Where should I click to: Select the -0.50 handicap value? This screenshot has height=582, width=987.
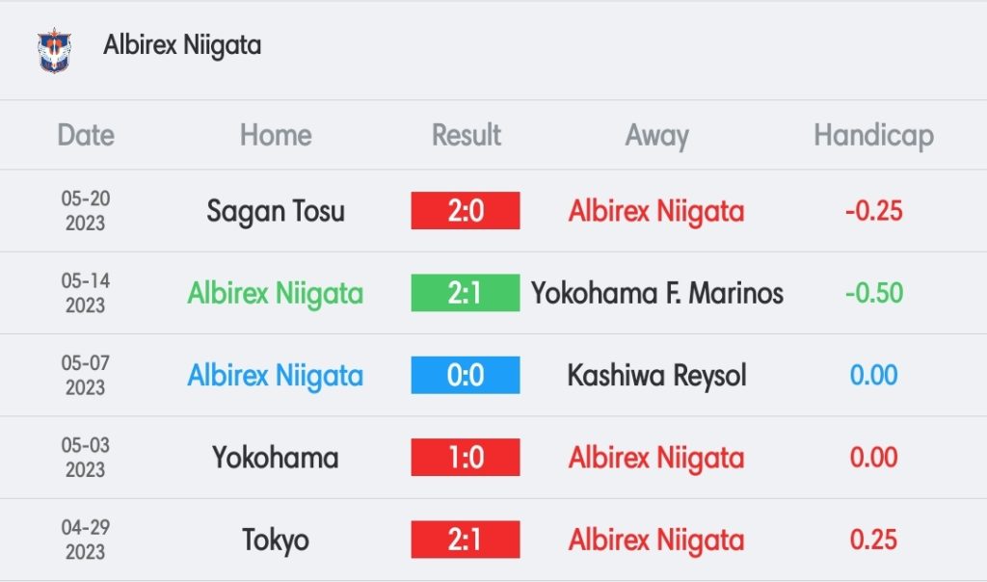tap(873, 293)
